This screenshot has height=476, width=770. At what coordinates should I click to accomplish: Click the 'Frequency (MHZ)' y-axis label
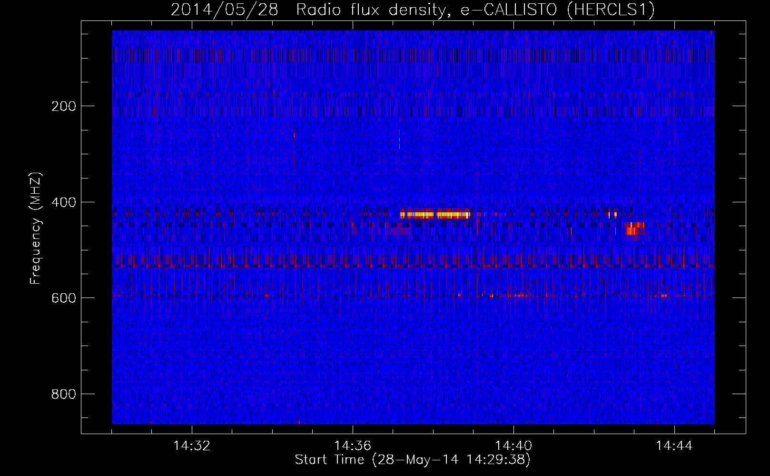pos(36,228)
